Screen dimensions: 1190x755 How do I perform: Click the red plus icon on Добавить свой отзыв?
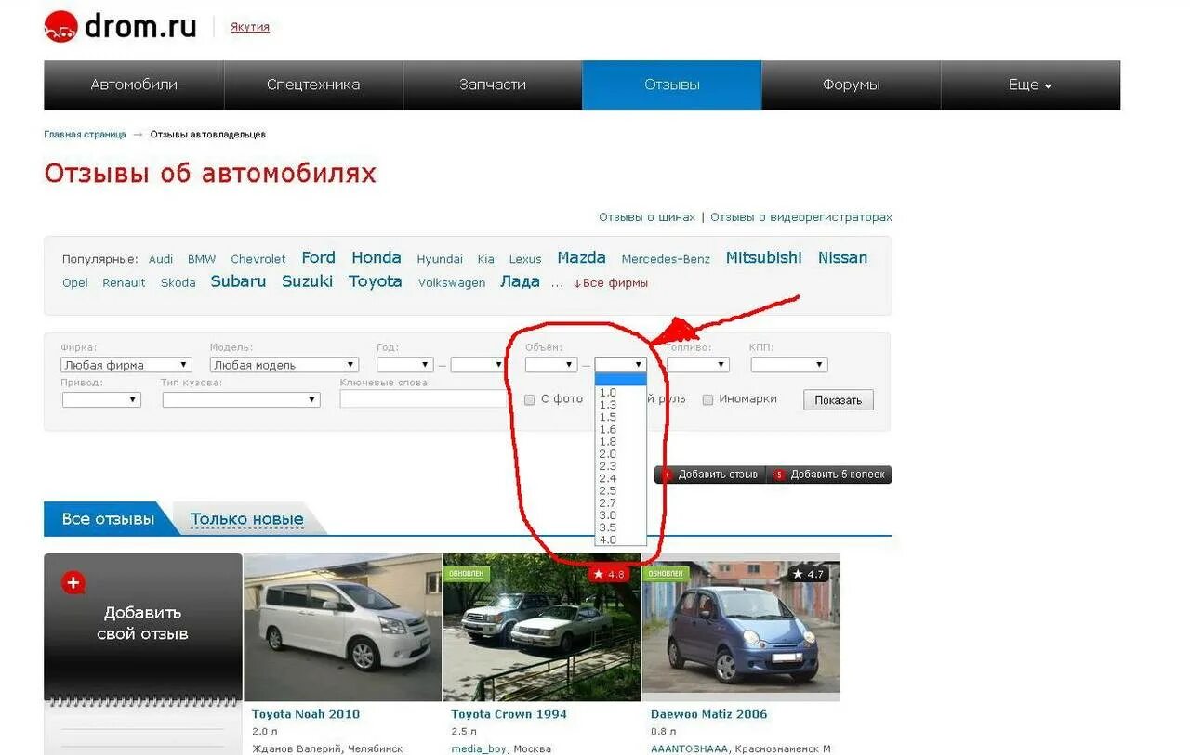point(73,583)
